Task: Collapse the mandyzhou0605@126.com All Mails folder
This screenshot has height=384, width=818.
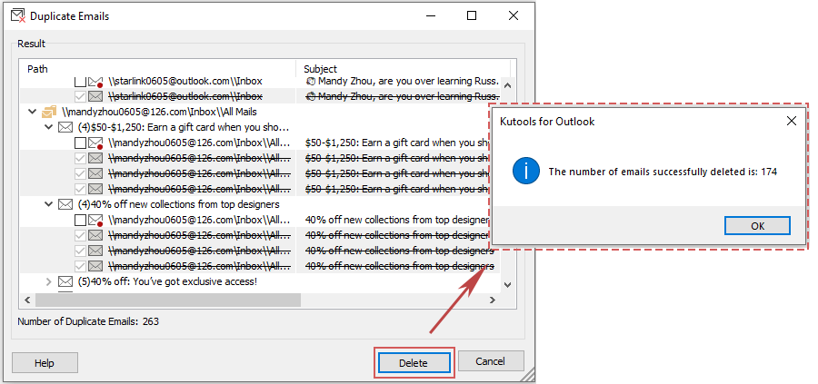Action: (x=34, y=112)
